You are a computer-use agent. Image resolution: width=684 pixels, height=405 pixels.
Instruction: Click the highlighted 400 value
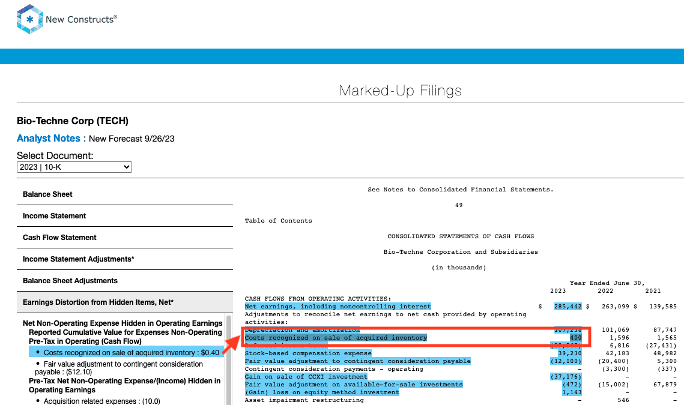click(576, 337)
